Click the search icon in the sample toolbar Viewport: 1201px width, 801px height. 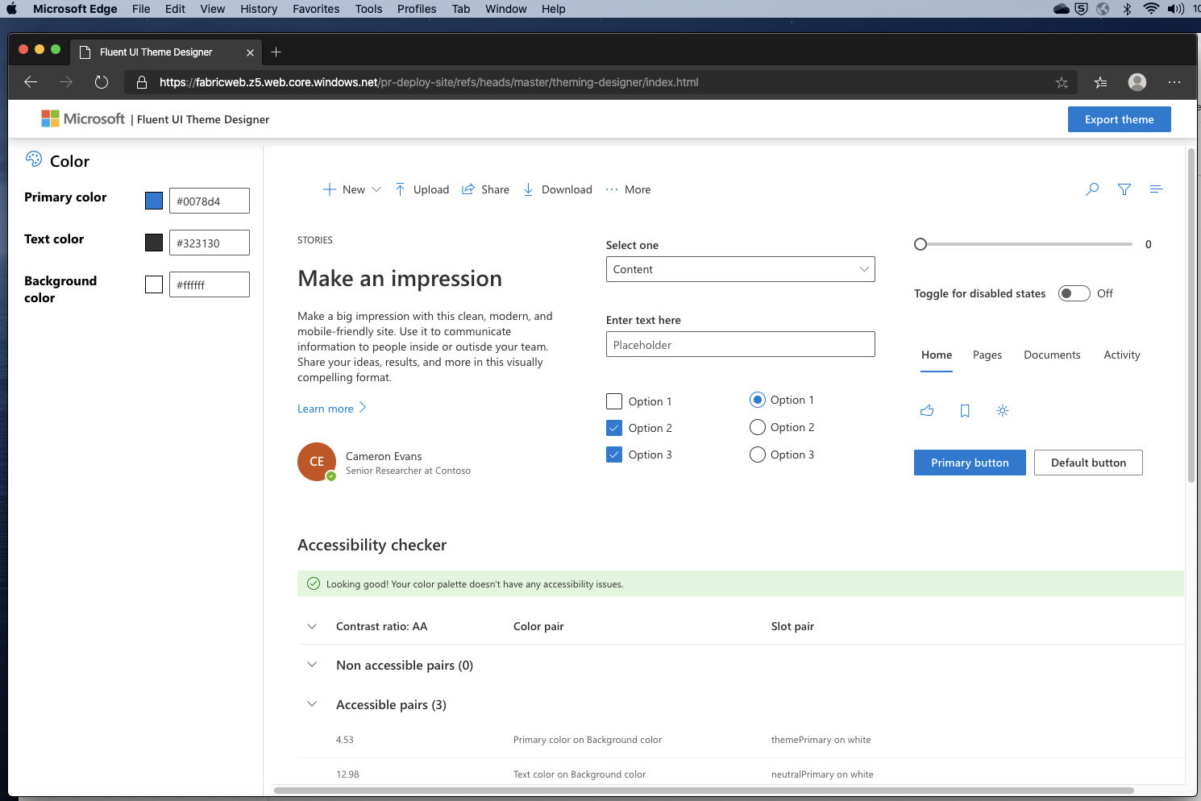pyautogui.click(x=1092, y=189)
